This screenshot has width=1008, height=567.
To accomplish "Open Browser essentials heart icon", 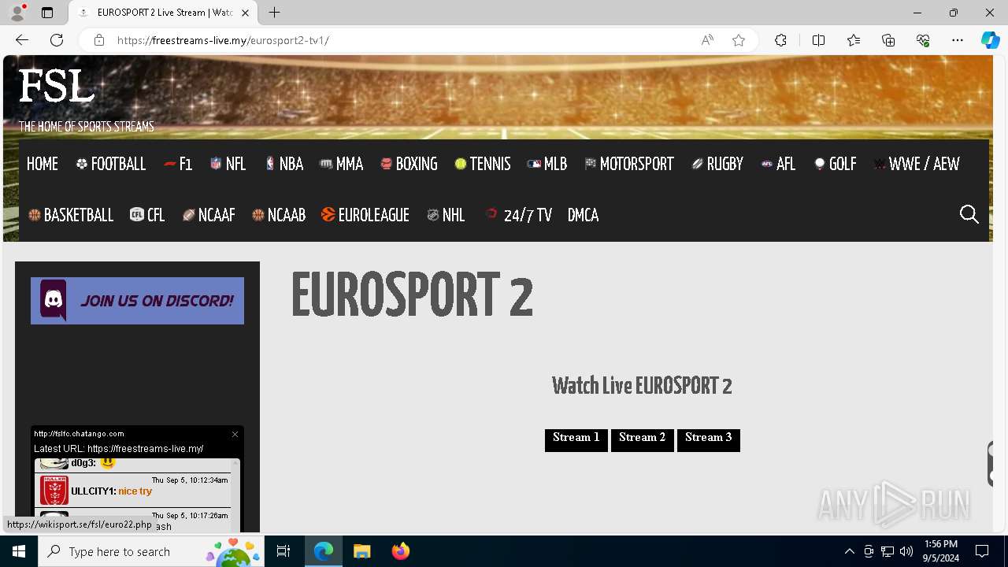I will (923, 40).
